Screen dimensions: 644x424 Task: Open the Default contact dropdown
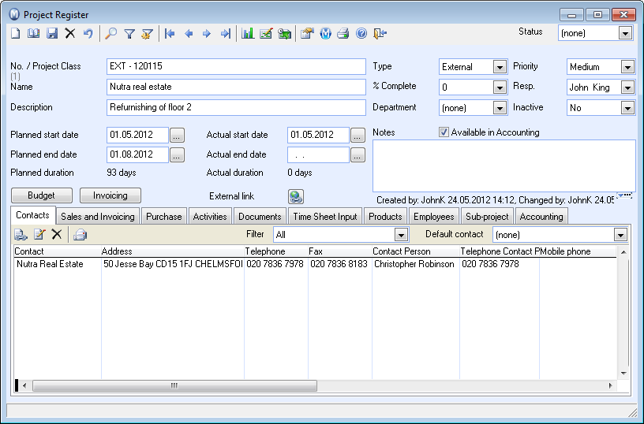[x=620, y=235]
